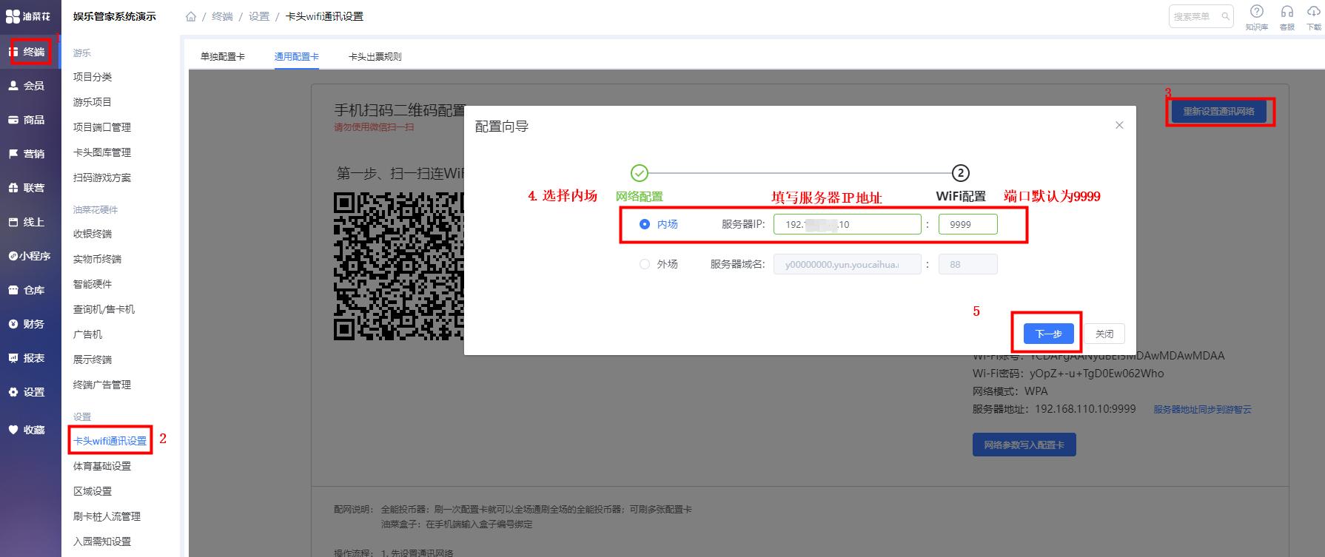The height and width of the screenshot is (557, 1325).
Task: Open 查询机/售卡机 menu item
Action: point(104,309)
